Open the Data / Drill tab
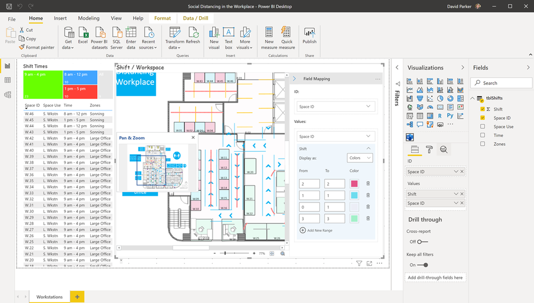This screenshot has height=303, width=534. (x=196, y=18)
